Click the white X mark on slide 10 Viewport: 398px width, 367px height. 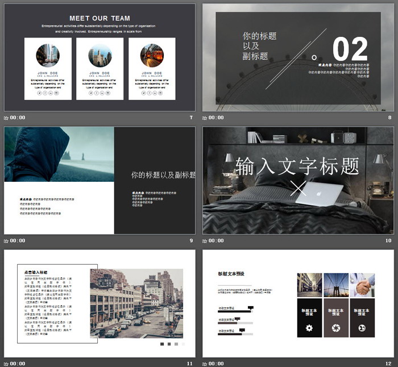298,188
